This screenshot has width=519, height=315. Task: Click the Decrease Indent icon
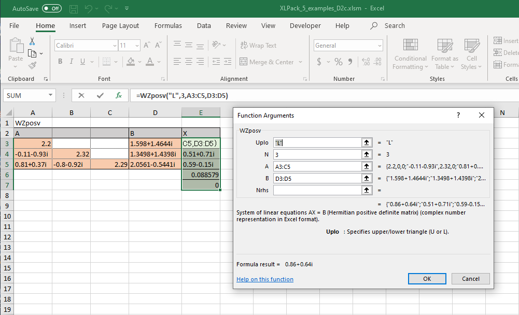click(216, 62)
